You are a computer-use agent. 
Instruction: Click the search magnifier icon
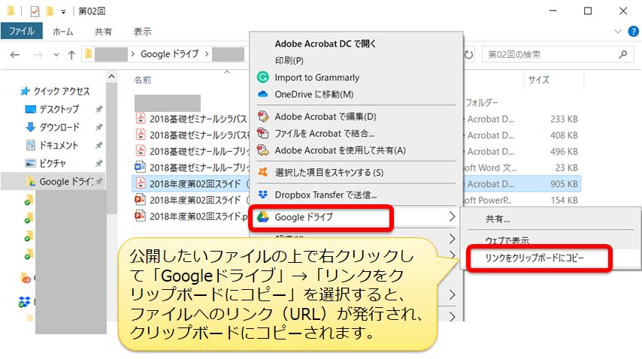pyautogui.click(x=623, y=54)
